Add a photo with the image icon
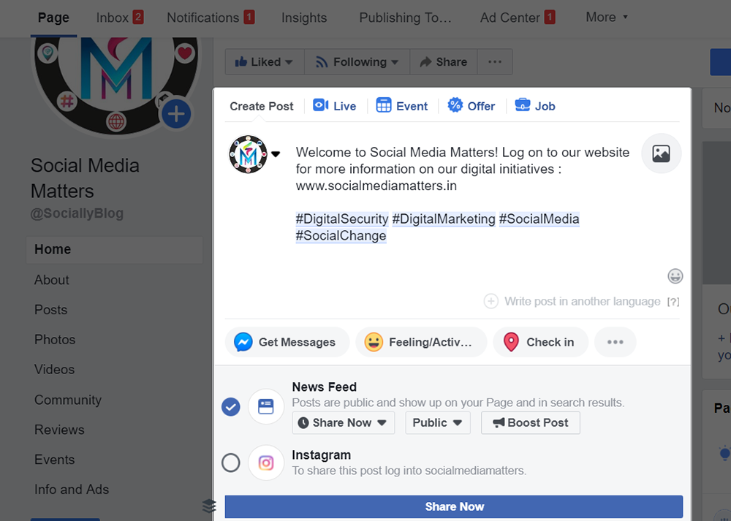 point(661,153)
